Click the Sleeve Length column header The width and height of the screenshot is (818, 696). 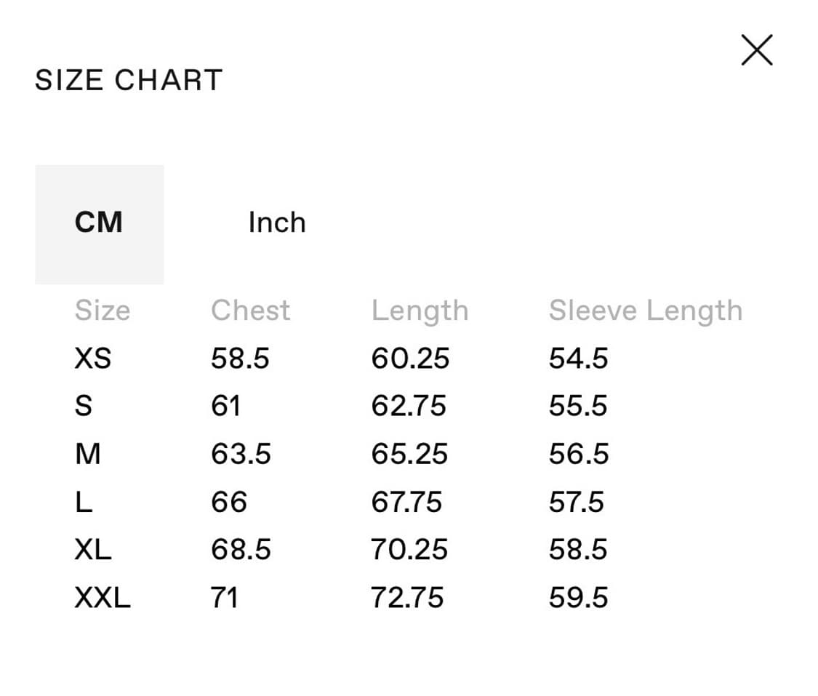[645, 311]
